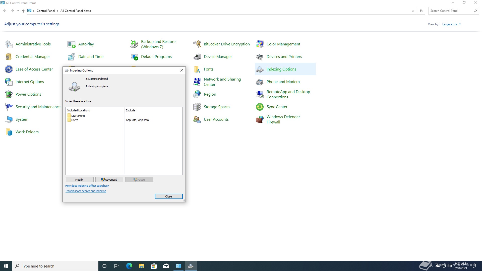Open Security and Maintenance flag icon
Screen dimensions: 482x271
[9, 107]
